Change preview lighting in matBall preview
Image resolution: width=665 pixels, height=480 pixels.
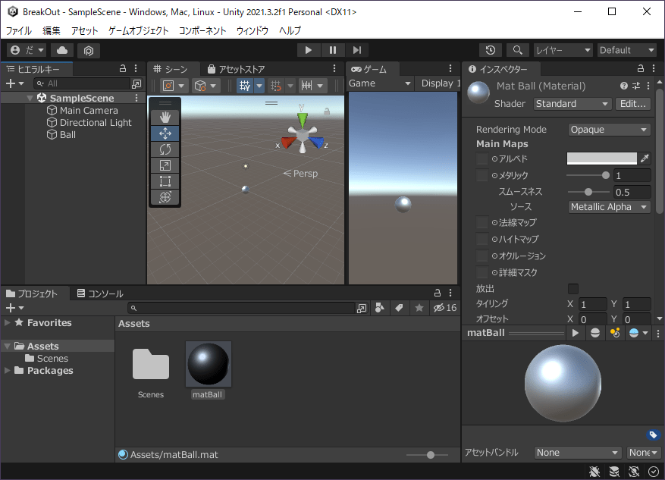(x=615, y=333)
